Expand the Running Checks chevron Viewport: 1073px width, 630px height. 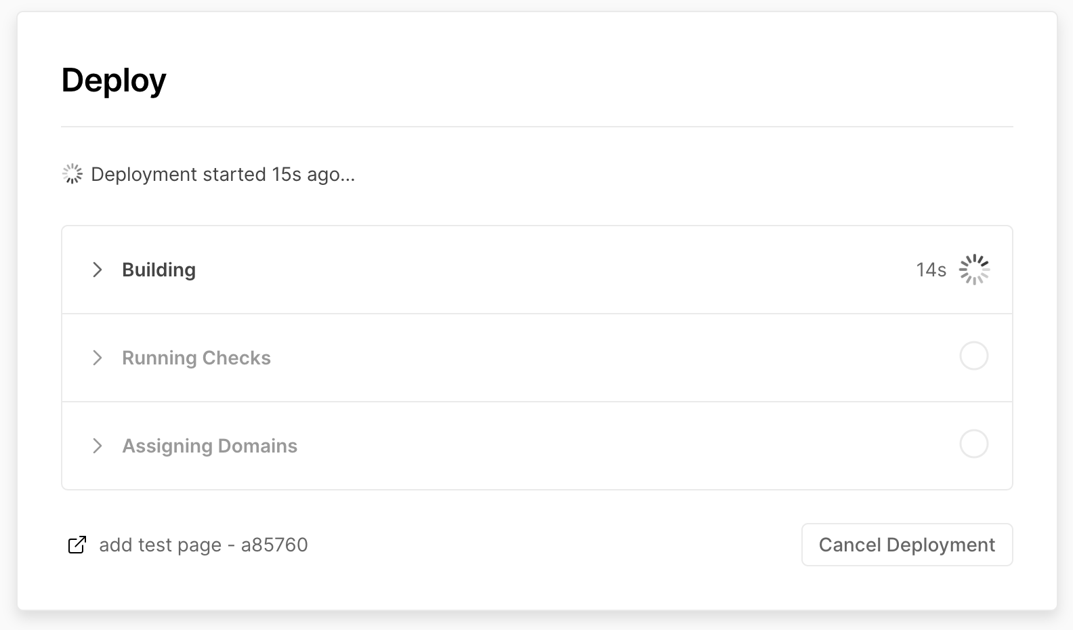(x=98, y=358)
